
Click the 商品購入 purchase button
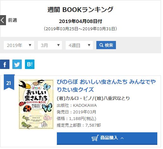coord(107,139)
